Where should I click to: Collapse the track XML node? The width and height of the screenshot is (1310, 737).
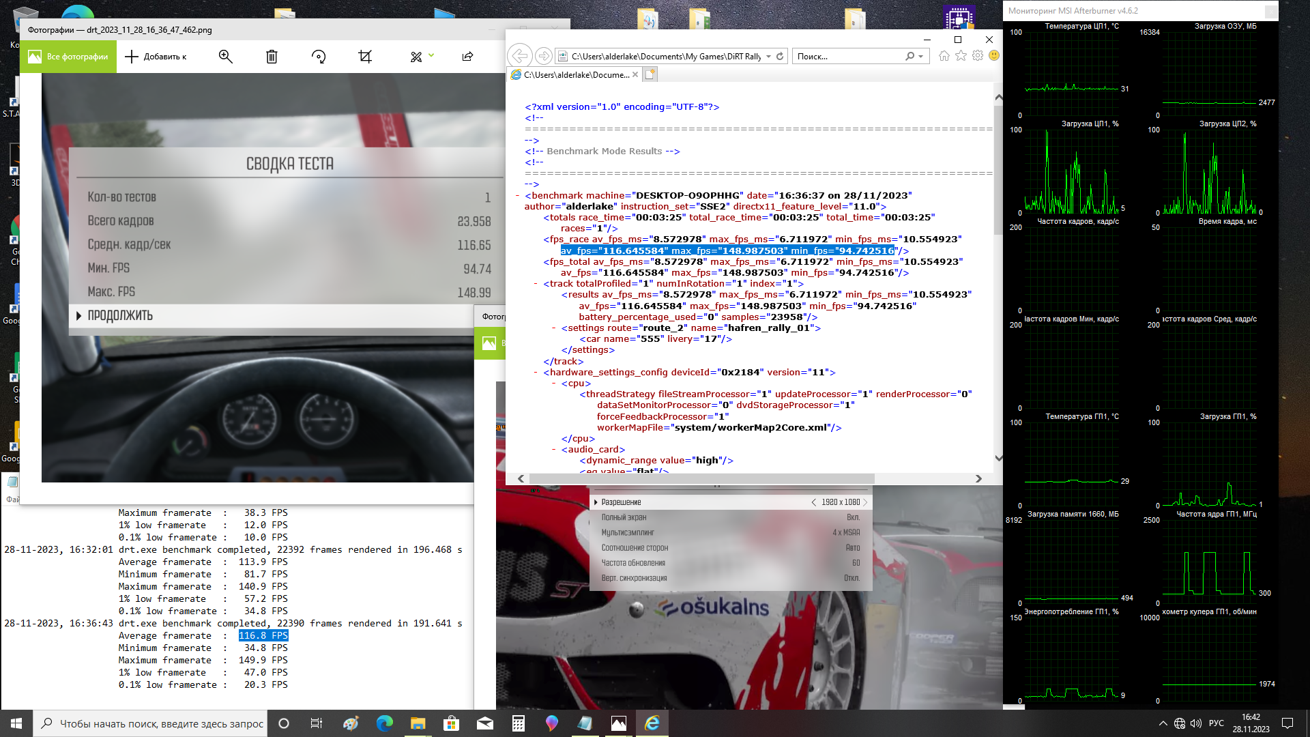(x=536, y=284)
